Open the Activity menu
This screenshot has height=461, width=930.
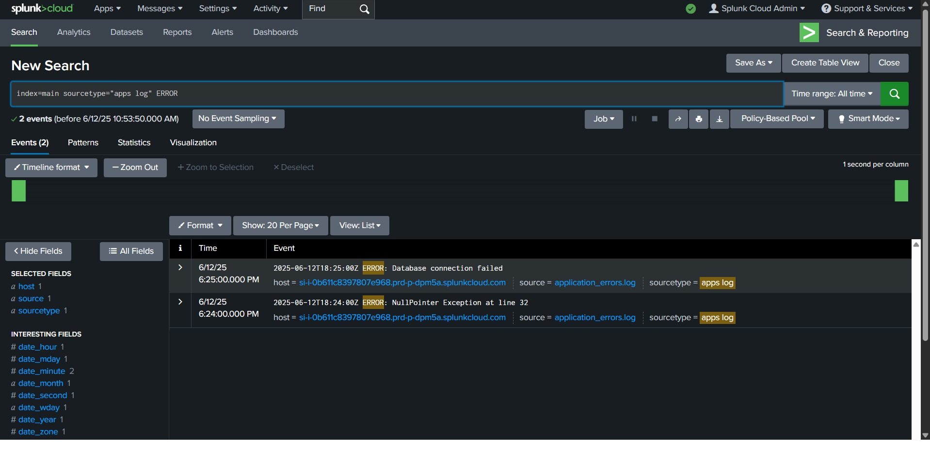click(x=271, y=9)
